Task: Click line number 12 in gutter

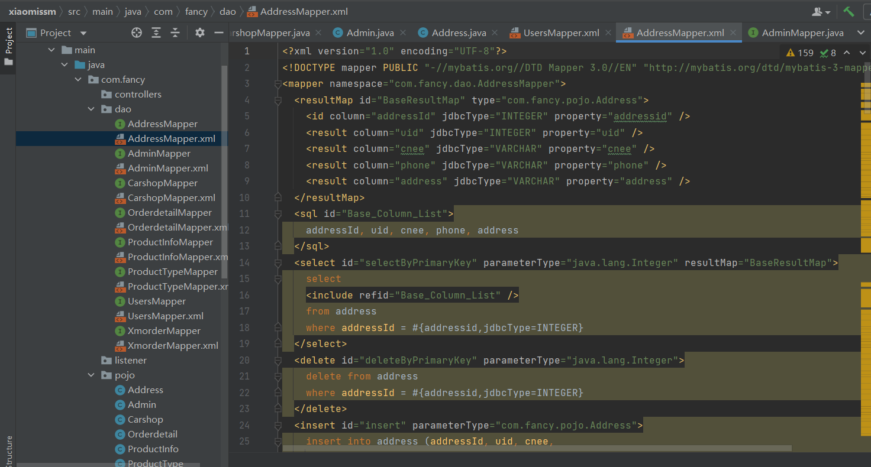Action: click(x=245, y=230)
